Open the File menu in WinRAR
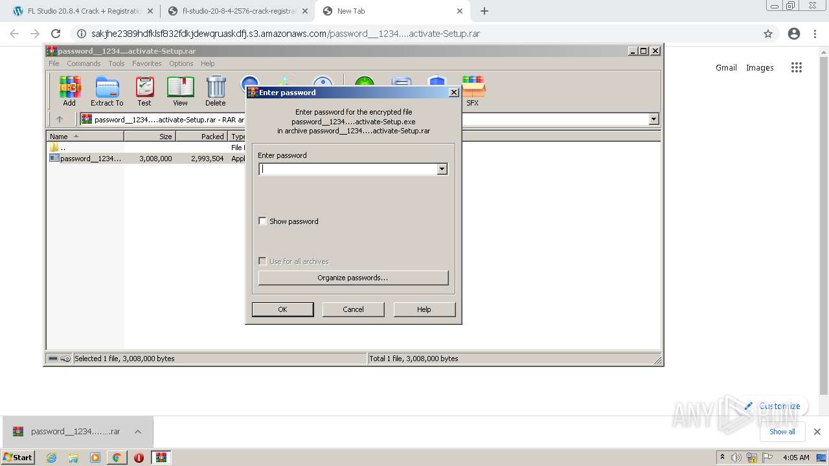 tap(54, 63)
